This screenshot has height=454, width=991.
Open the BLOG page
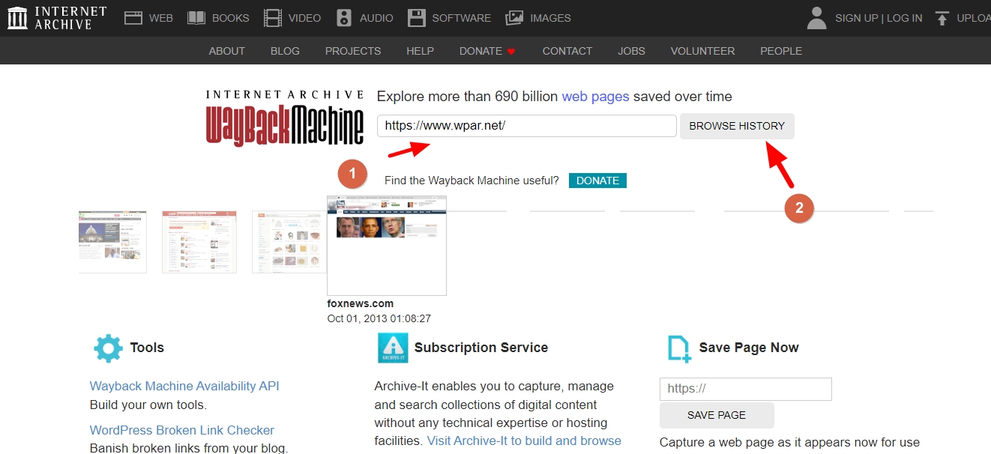285,51
